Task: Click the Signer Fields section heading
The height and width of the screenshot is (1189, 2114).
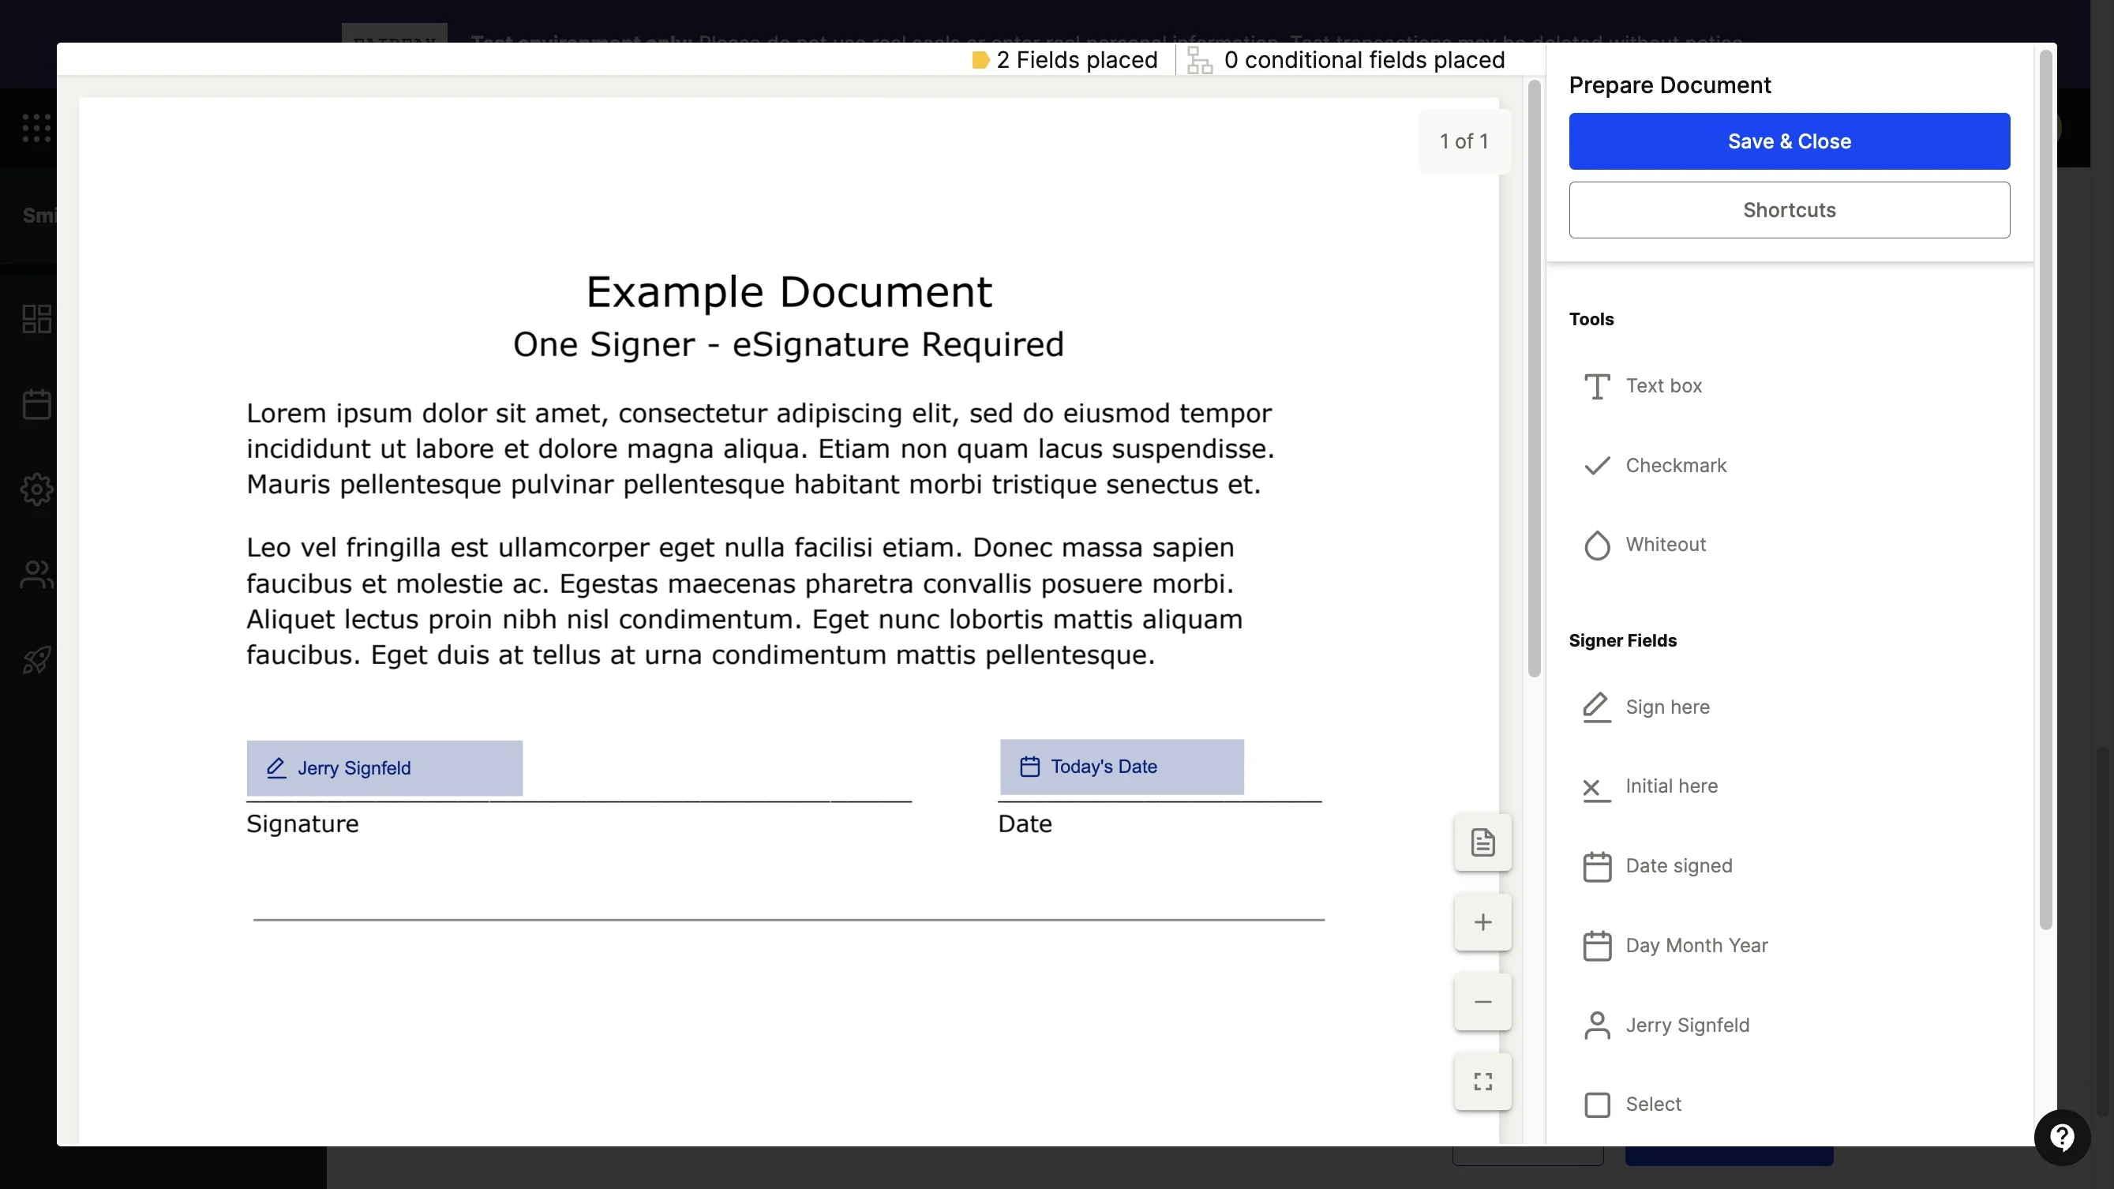Action: [x=1622, y=641]
